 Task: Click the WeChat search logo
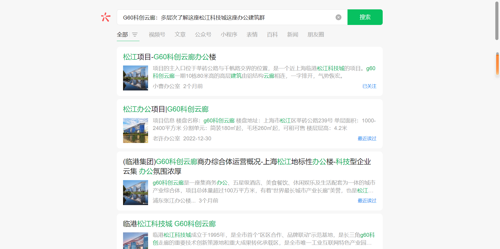[105, 17]
